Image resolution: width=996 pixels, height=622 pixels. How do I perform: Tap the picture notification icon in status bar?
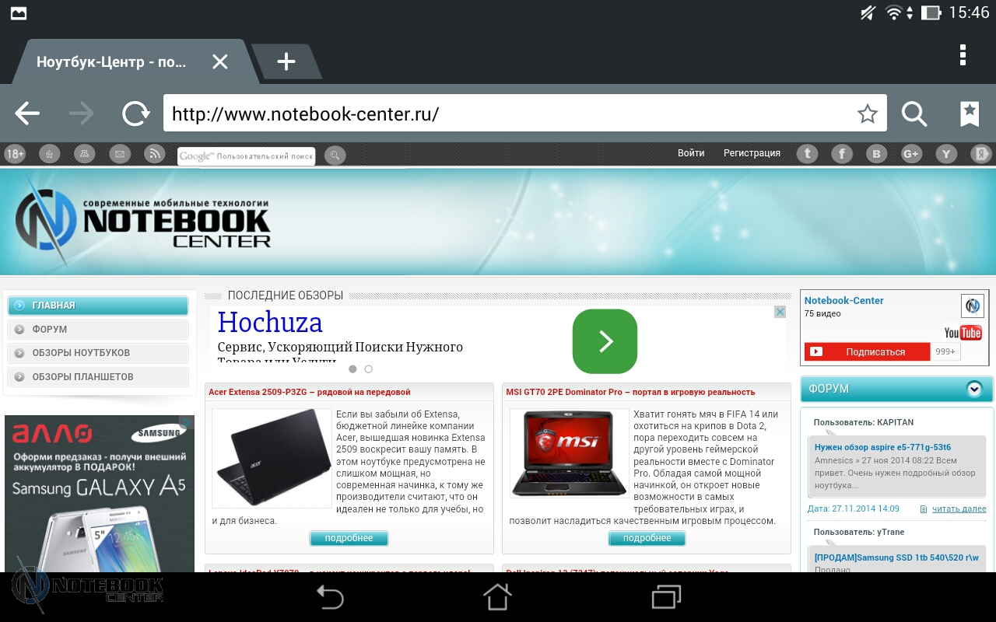18,13
